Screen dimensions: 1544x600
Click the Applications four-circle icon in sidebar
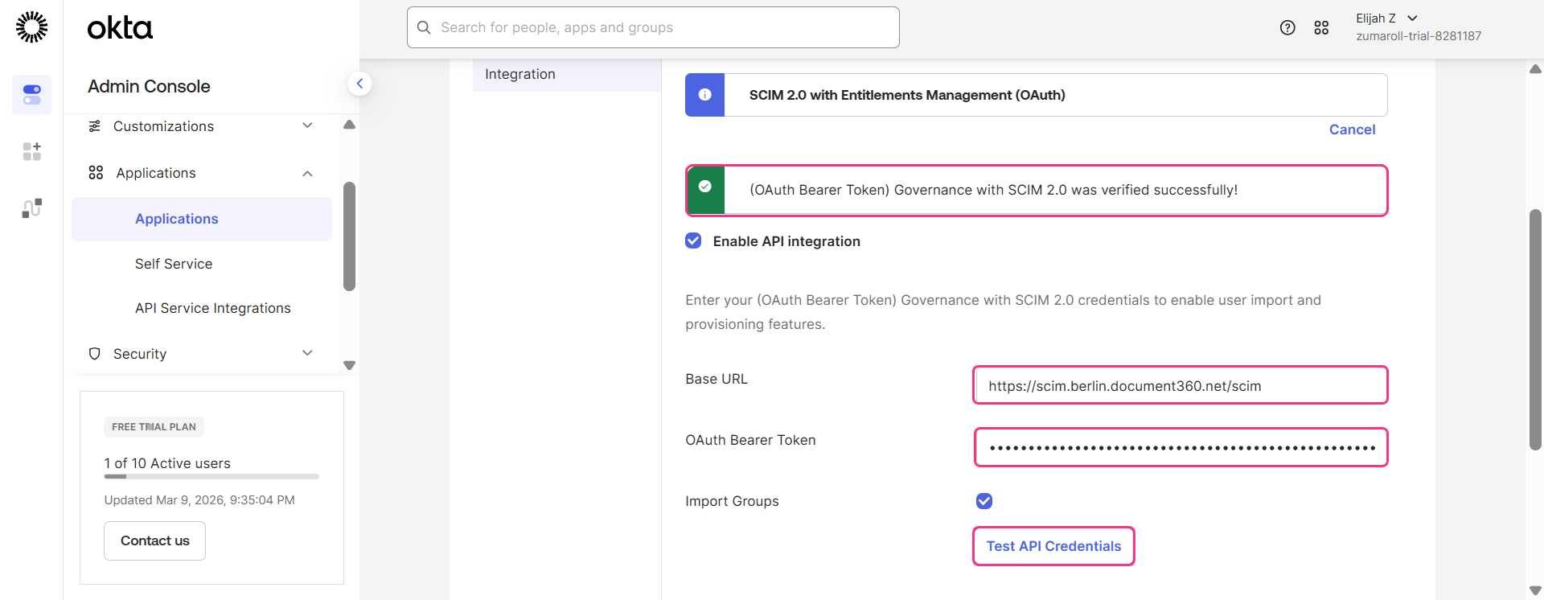click(x=96, y=173)
